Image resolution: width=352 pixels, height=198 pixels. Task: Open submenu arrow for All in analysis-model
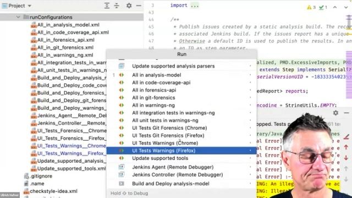251,75
